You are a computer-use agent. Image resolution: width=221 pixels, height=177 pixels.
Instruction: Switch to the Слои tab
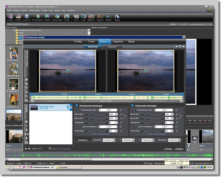pos(91,42)
